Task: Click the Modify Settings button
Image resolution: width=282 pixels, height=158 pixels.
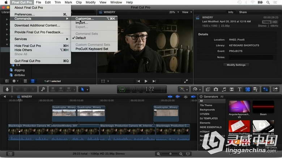Action: [x=236, y=65]
